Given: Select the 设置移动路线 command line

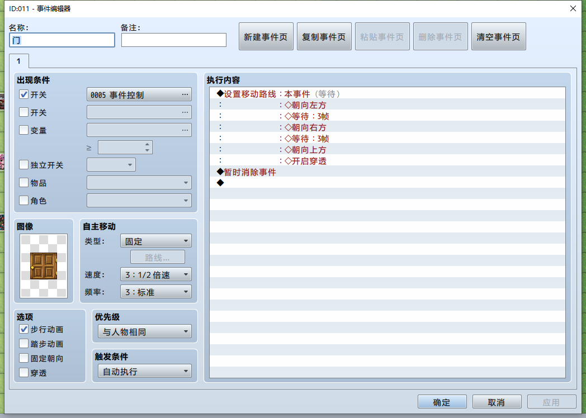Looking at the screenshot, I should click(387, 94).
